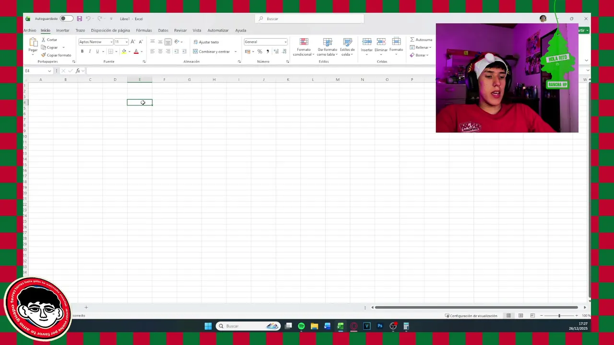Image resolution: width=614 pixels, height=345 pixels.
Task: Click Autosuma
Action: pos(421,40)
